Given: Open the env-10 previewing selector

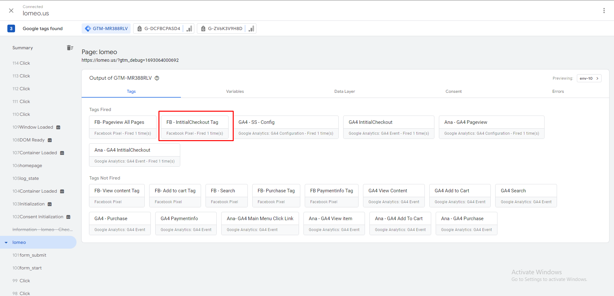Looking at the screenshot, I should [x=589, y=78].
